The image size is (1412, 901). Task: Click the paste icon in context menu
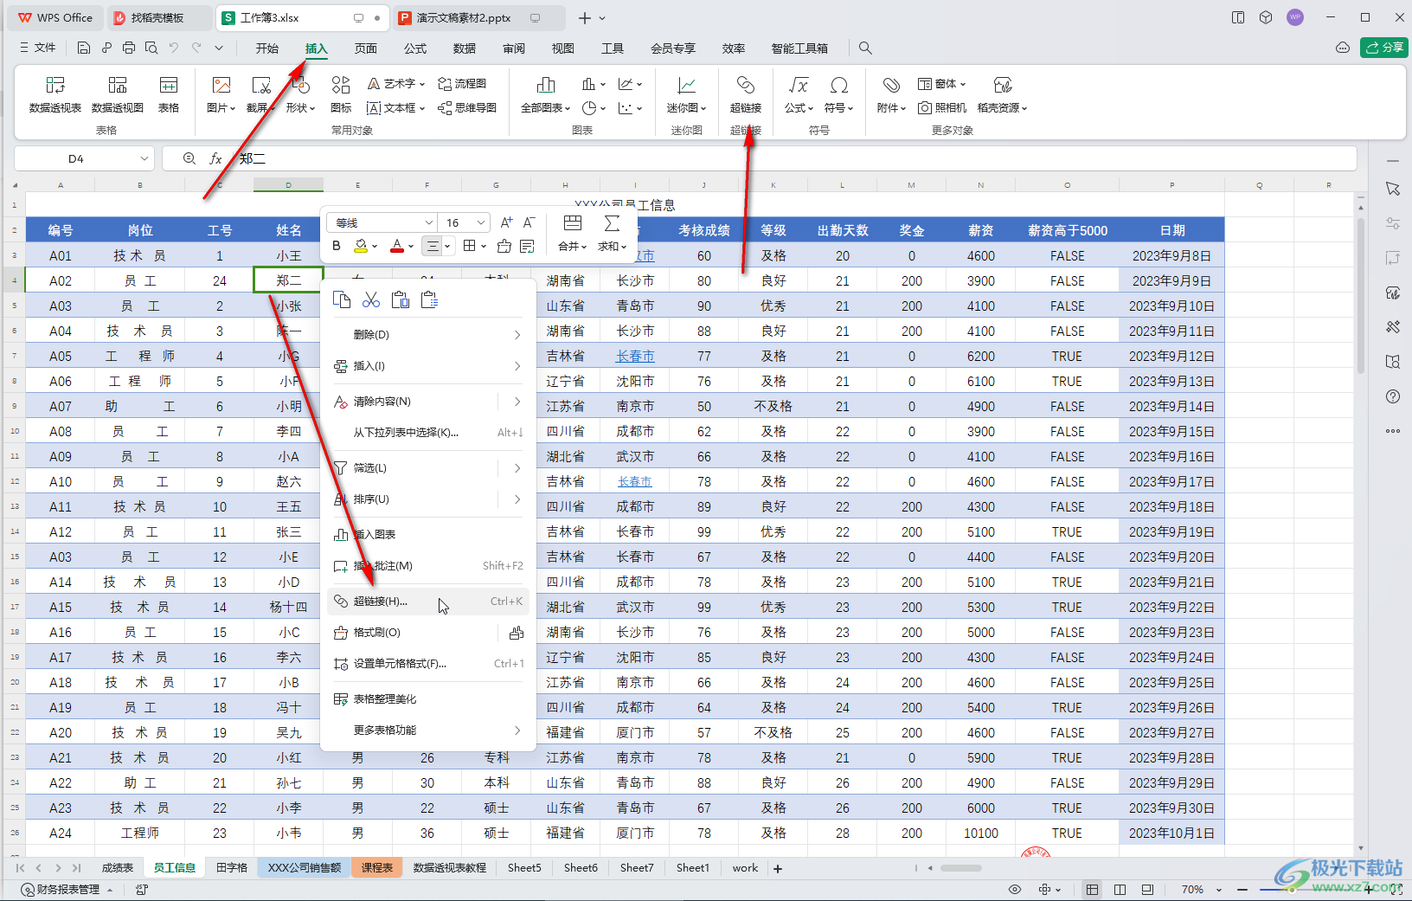[400, 299]
